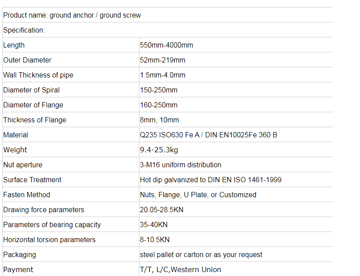Click the Thickness of Flange label
The image size is (360, 276).
(x=35, y=120)
